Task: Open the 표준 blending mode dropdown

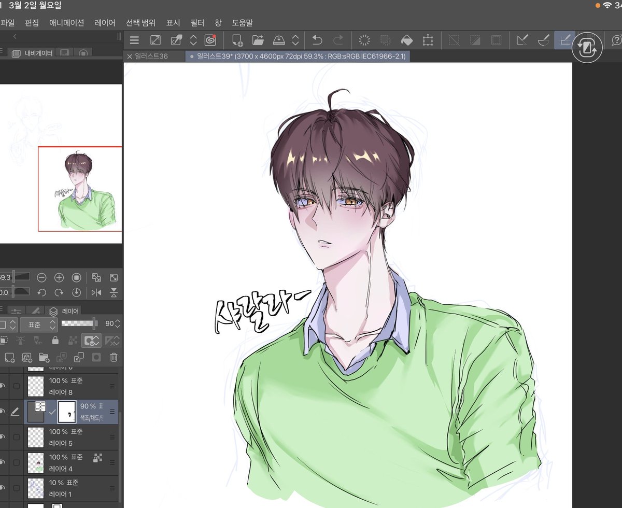Action: pos(38,324)
